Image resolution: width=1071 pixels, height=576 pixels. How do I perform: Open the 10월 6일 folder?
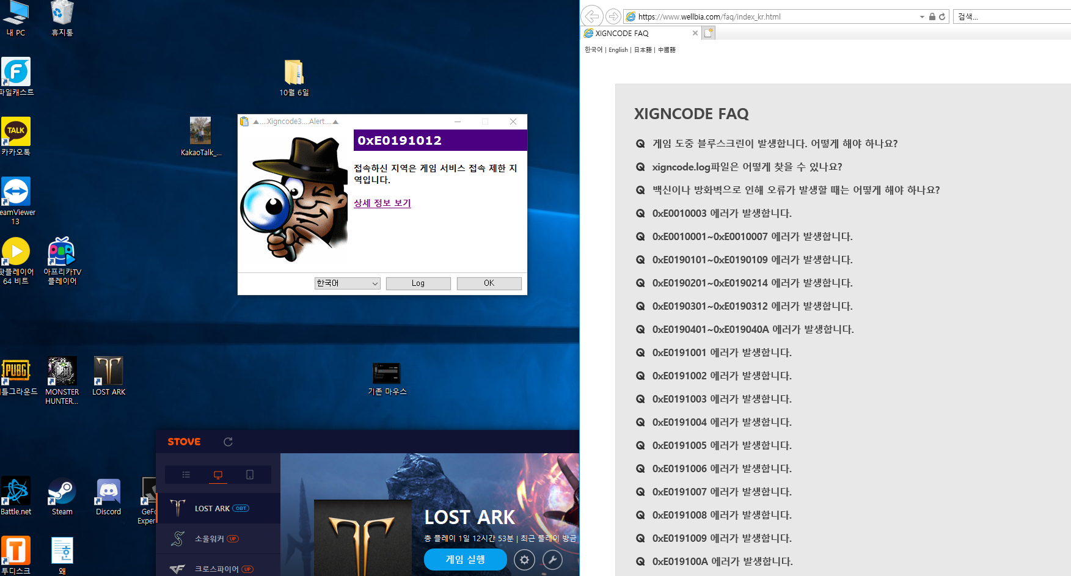294,78
